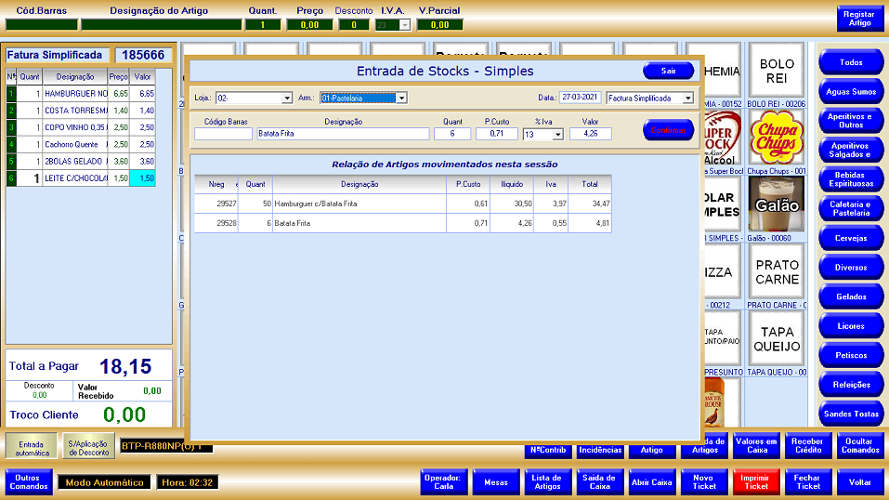Toggle S/Aplicação de Desconto option
889x500 pixels.
pos(88,446)
